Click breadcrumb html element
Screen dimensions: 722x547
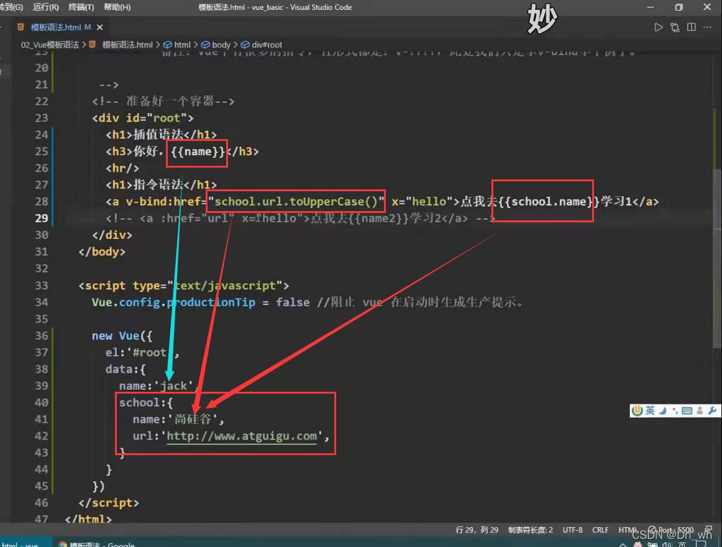click(x=182, y=45)
